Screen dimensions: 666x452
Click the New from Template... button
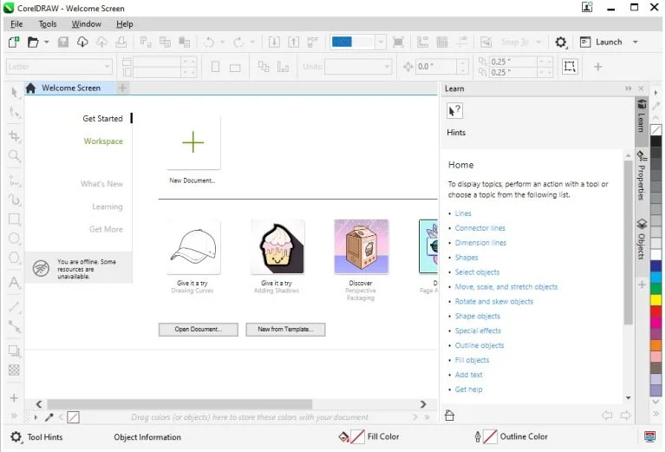pyautogui.click(x=285, y=329)
